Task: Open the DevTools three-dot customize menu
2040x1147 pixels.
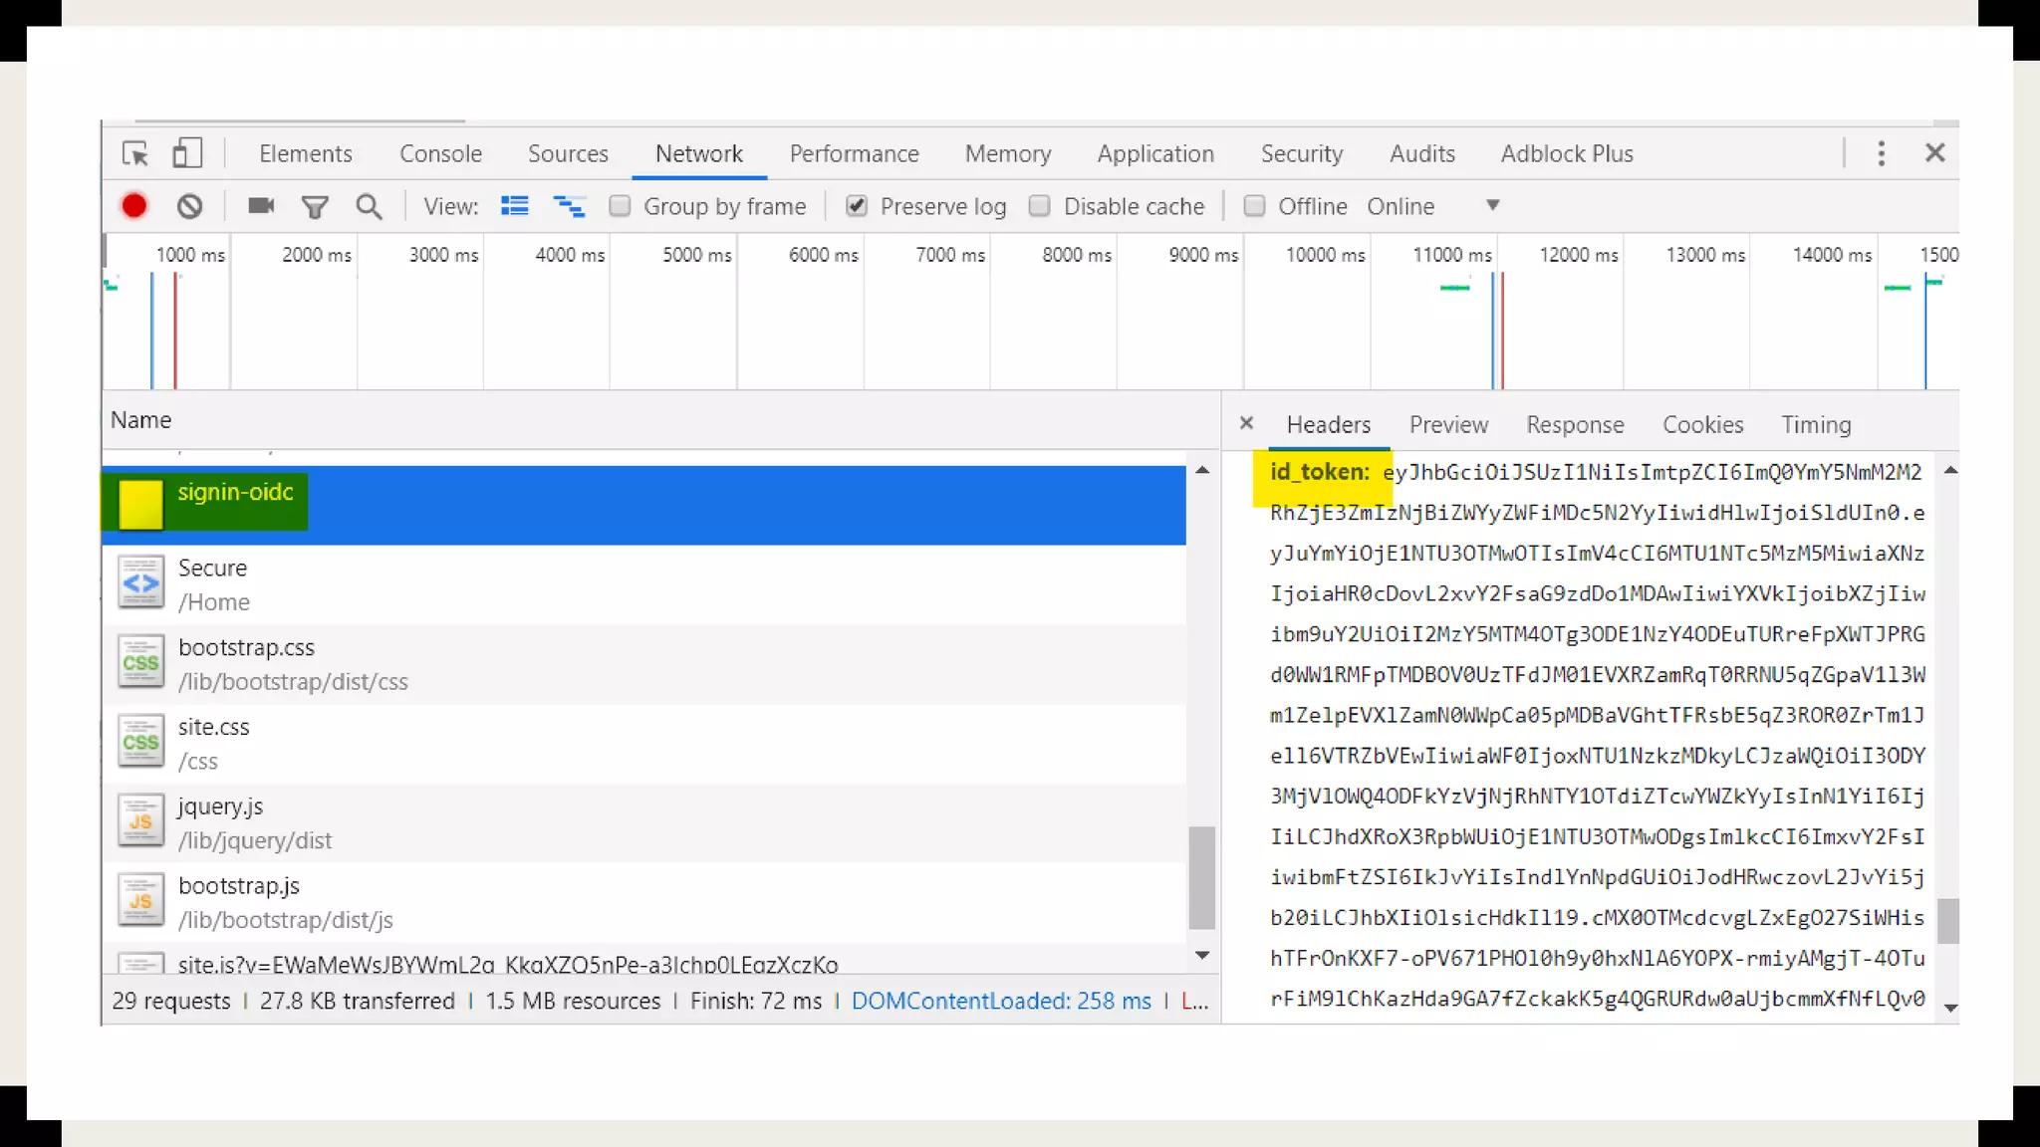Action: 1881,153
